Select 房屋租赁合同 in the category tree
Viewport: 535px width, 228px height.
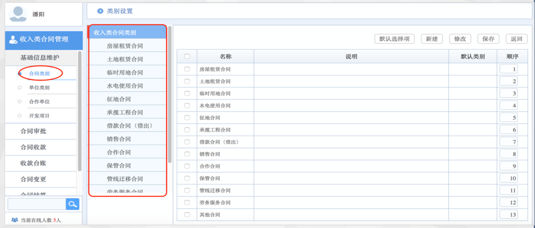click(127, 46)
